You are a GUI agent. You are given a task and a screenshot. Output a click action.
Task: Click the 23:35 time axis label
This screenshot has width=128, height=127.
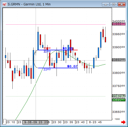[x=69, y=122]
